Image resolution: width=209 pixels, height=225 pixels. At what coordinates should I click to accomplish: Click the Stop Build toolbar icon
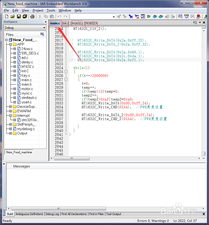tap(192, 16)
